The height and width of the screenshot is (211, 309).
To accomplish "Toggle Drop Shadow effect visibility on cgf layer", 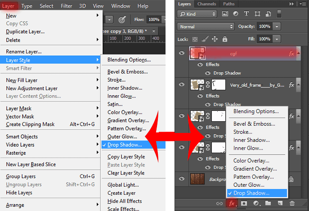I will point(208,73).
